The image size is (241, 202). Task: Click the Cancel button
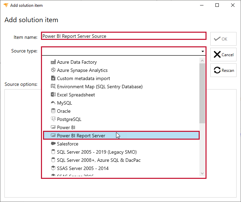tap(223, 55)
